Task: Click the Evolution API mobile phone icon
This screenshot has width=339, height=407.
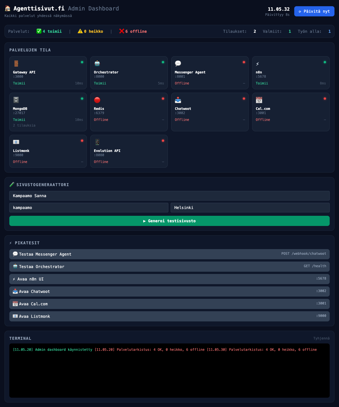Action: [97, 142]
